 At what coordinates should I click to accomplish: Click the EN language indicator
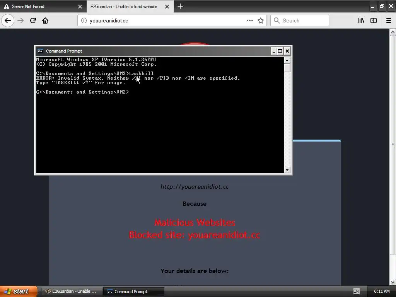(356, 291)
